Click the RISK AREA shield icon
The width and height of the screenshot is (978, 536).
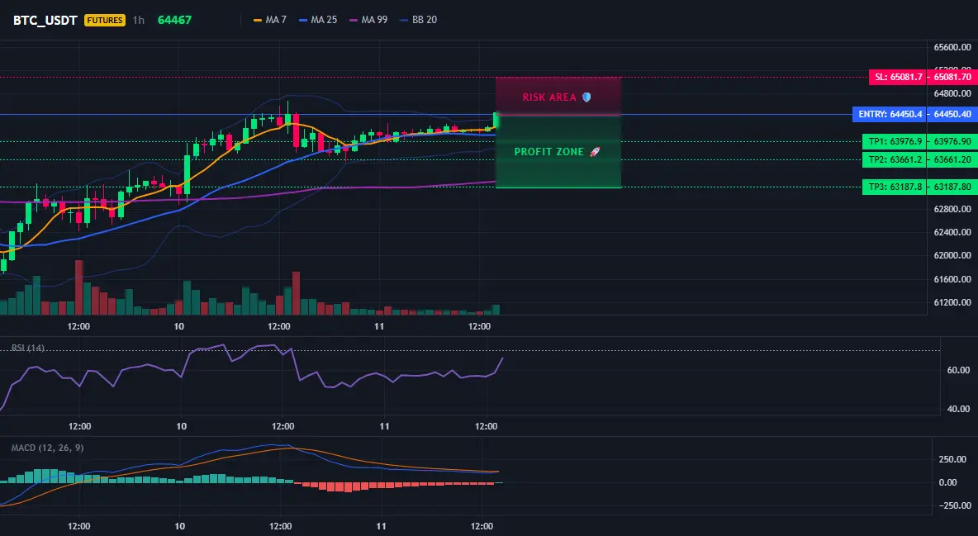point(586,97)
